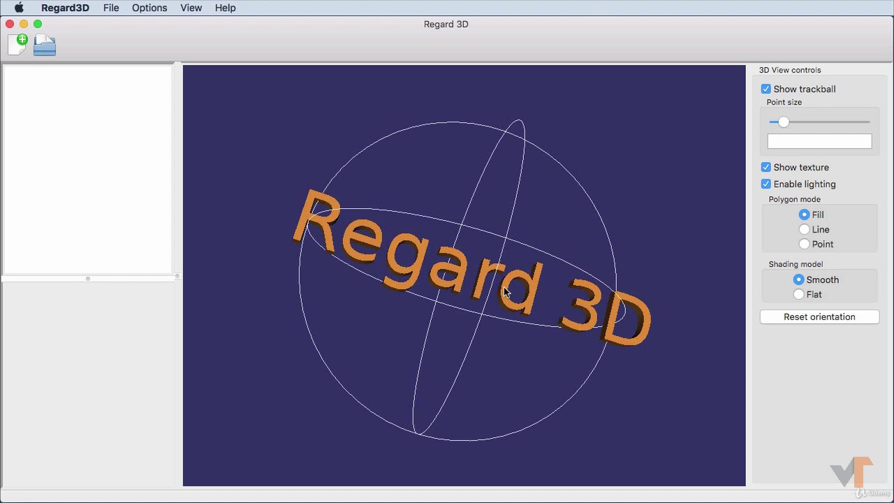Close the Regard 3D window
The image size is (894, 503).
point(10,24)
